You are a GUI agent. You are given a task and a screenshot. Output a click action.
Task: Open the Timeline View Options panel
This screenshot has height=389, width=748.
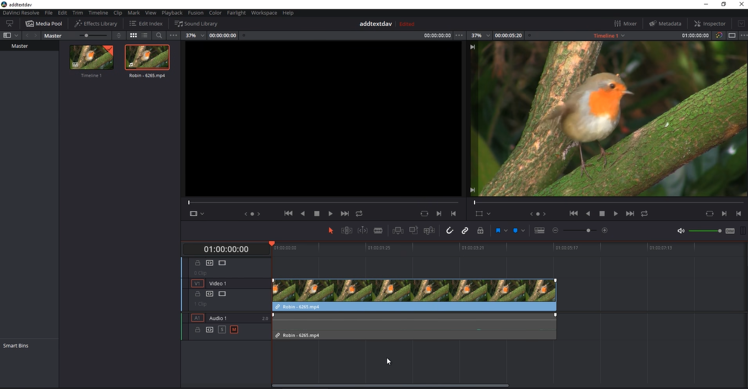tap(539, 230)
